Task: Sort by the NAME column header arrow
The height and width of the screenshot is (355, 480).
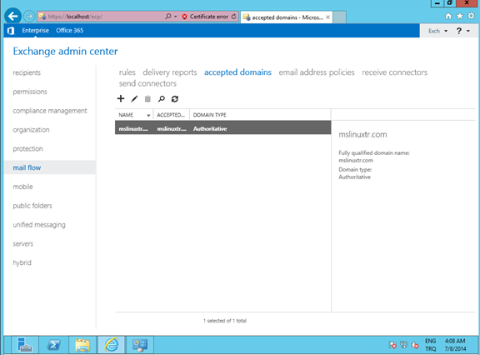Action: (x=148, y=115)
